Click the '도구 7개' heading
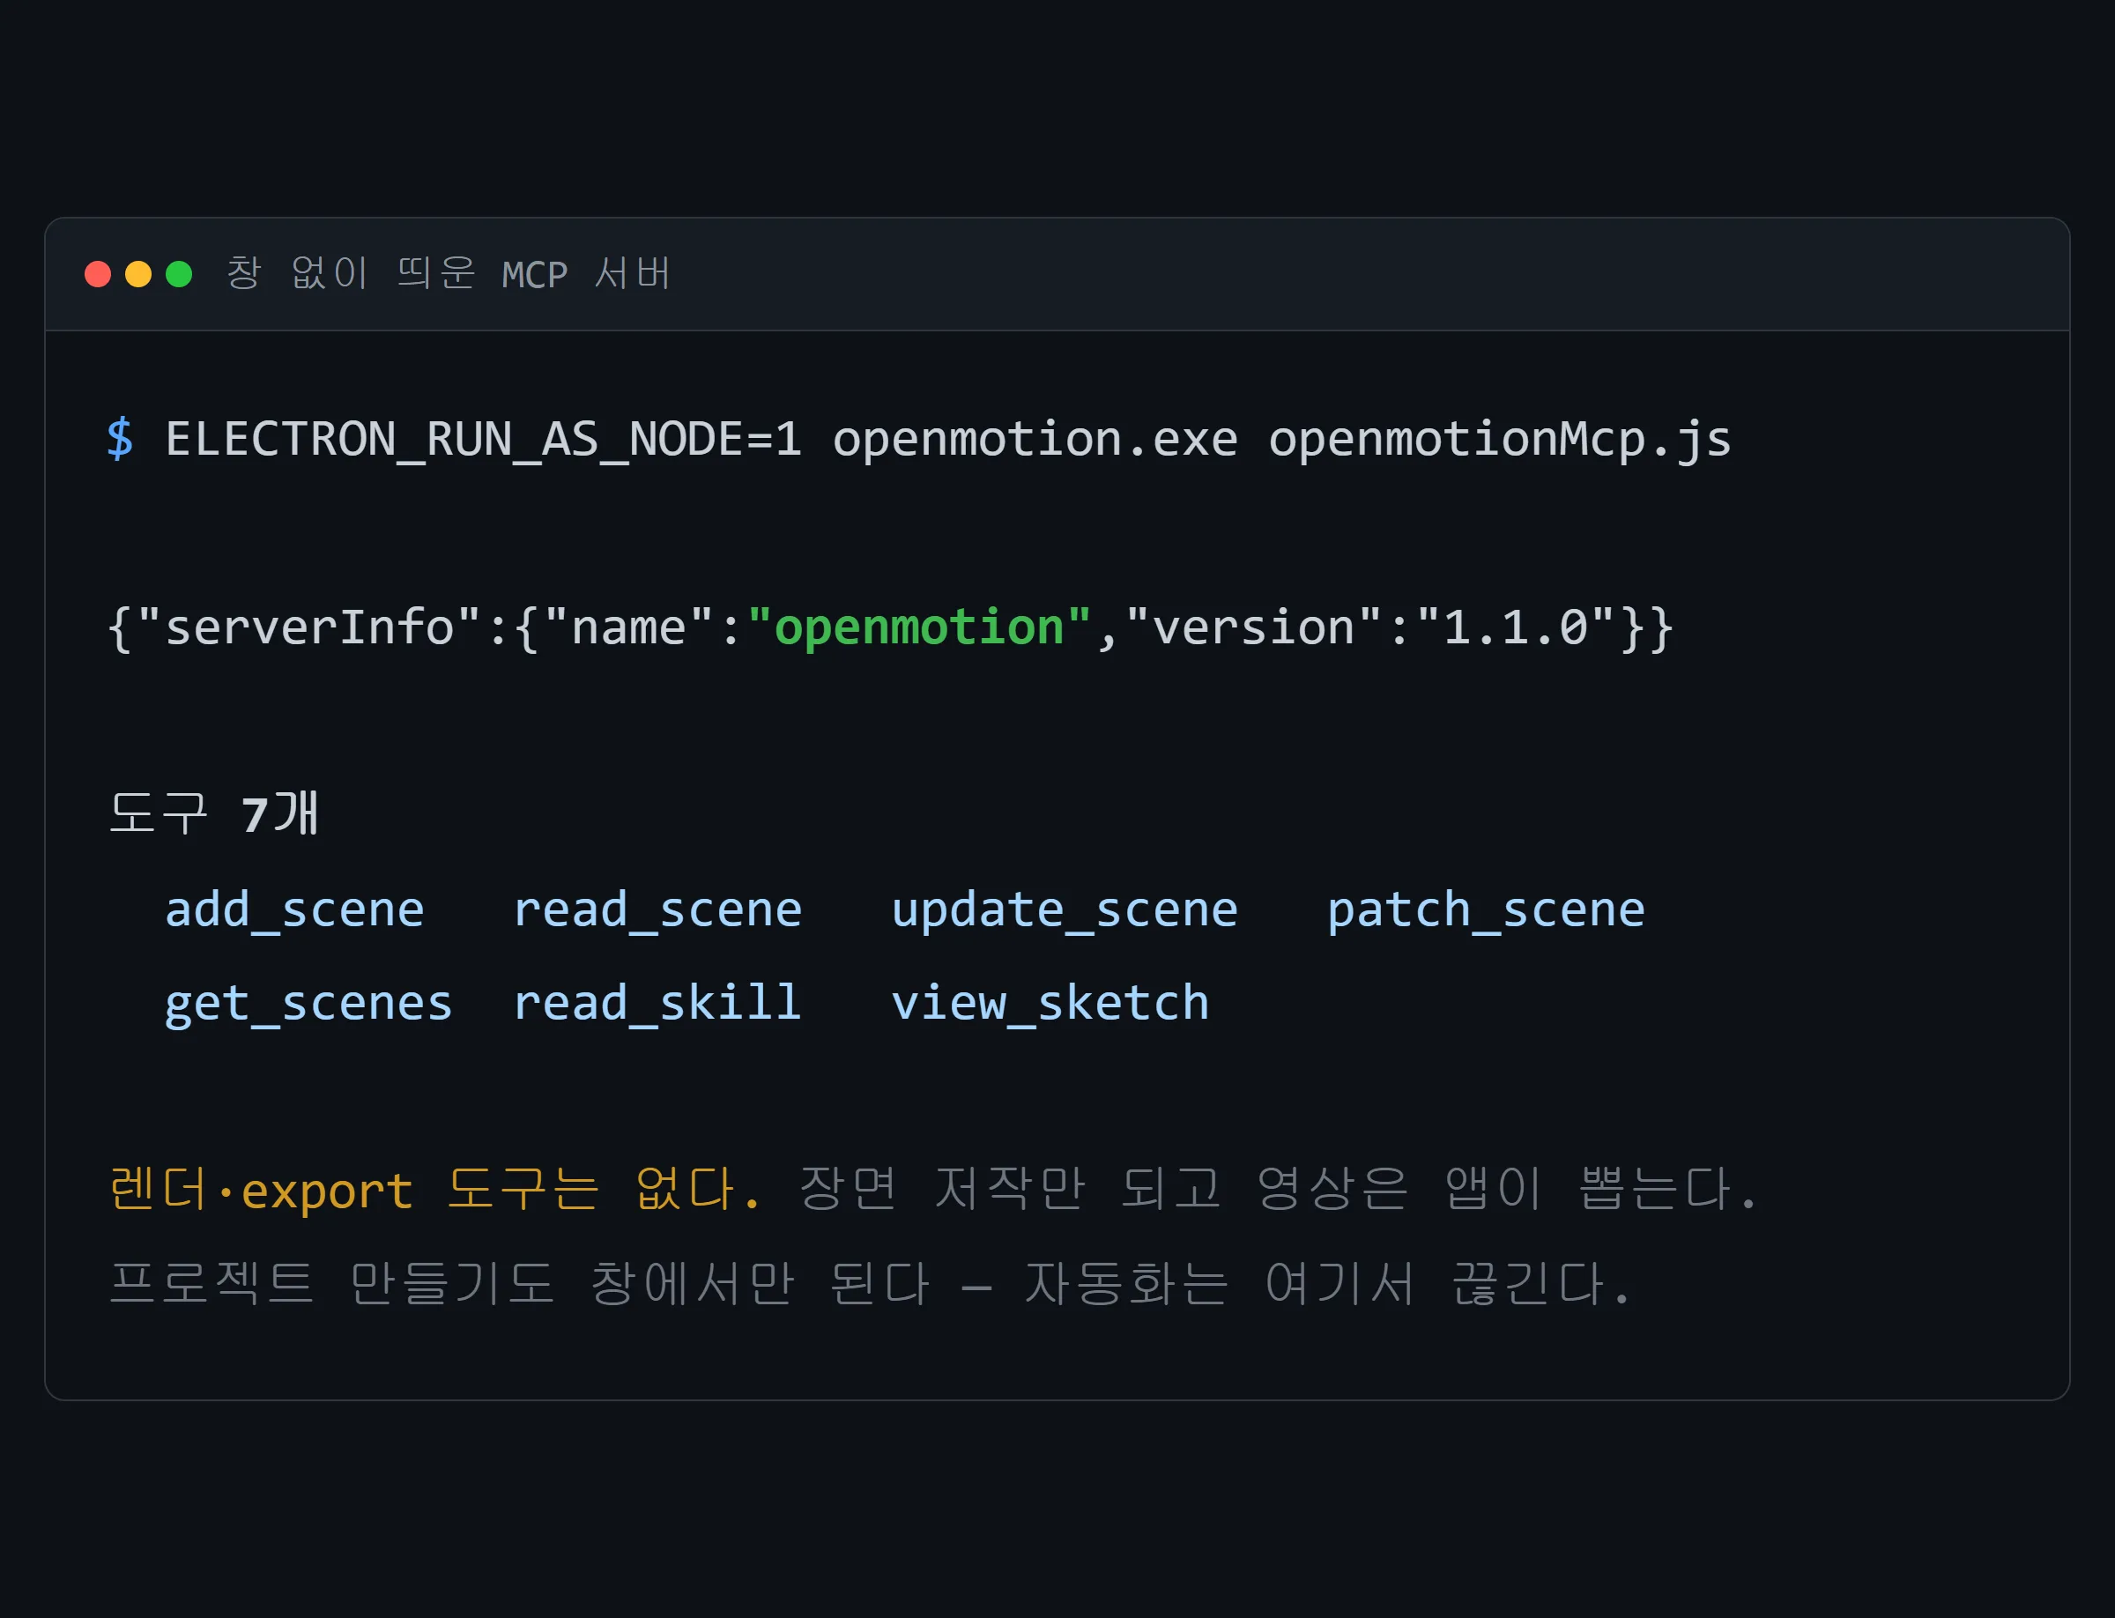This screenshot has height=1618, width=2115. [214, 813]
